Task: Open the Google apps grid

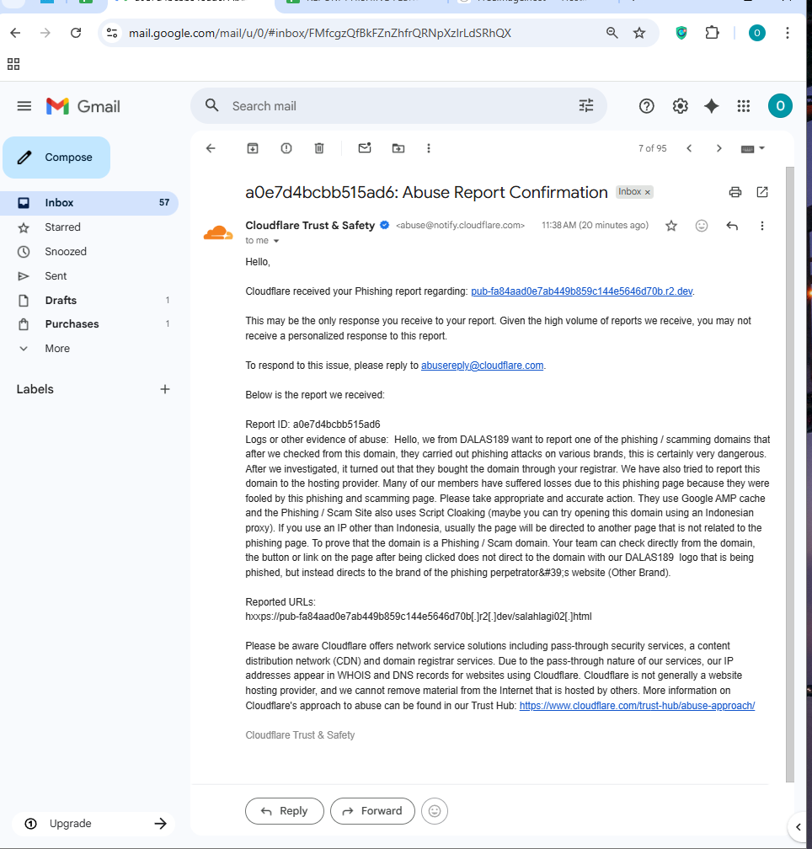Action: (x=744, y=106)
